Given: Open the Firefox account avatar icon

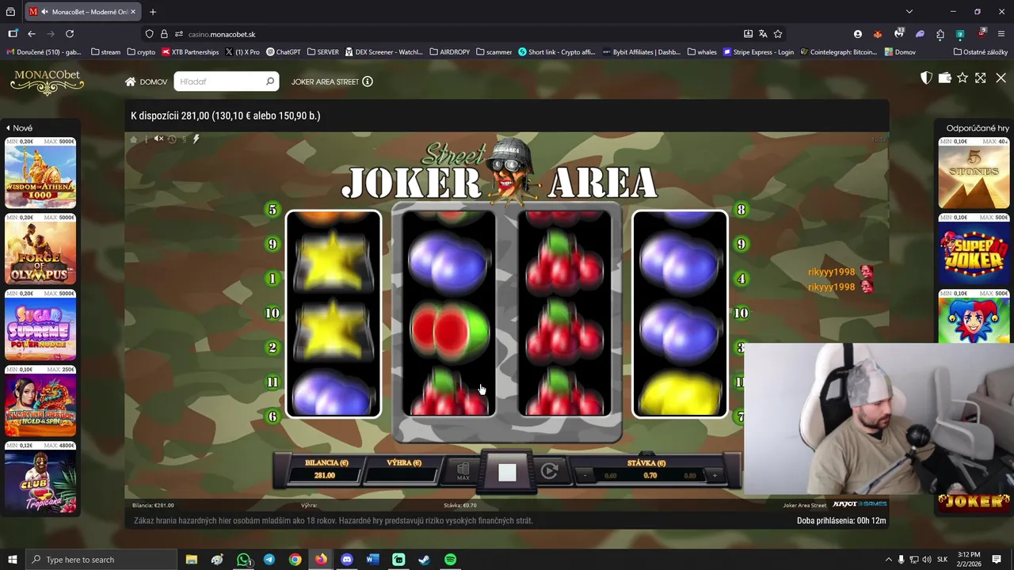Looking at the screenshot, I should pos(858,34).
